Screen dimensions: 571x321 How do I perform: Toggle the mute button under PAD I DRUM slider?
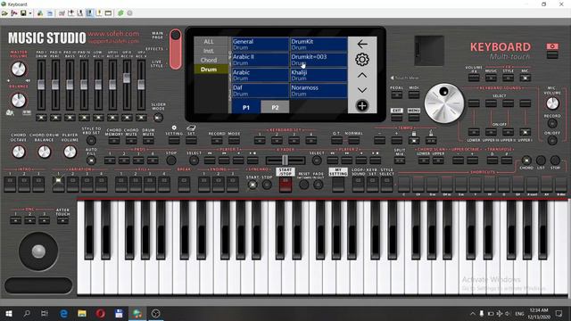tap(41, 118)
